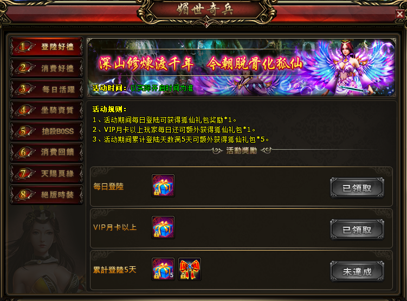Click the 已領取 button for VIP月卡以上
Viewport: 407px width, 301px height.
[357, 229]
